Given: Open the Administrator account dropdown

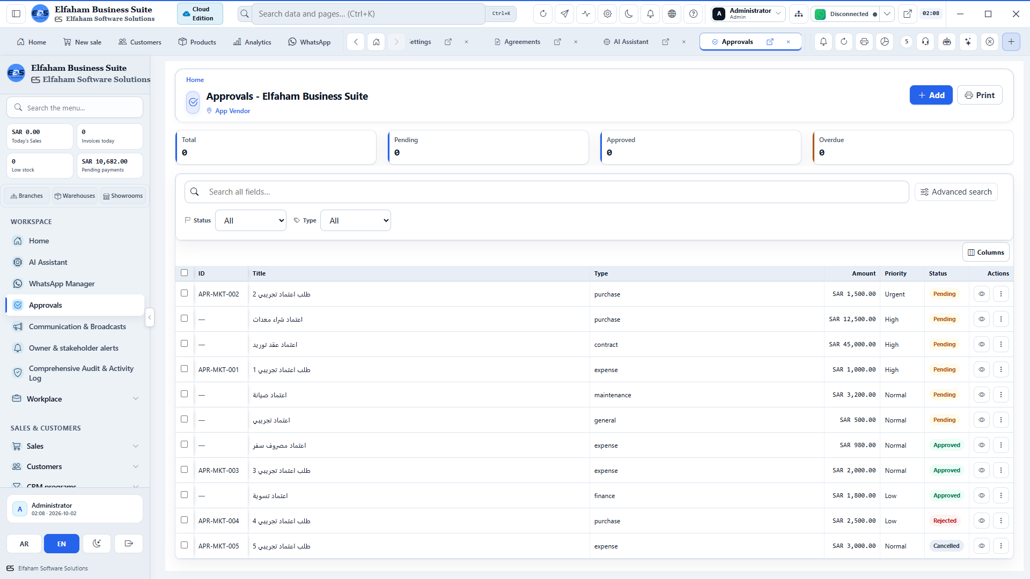Looking at the screenshot, I should 748,14.
